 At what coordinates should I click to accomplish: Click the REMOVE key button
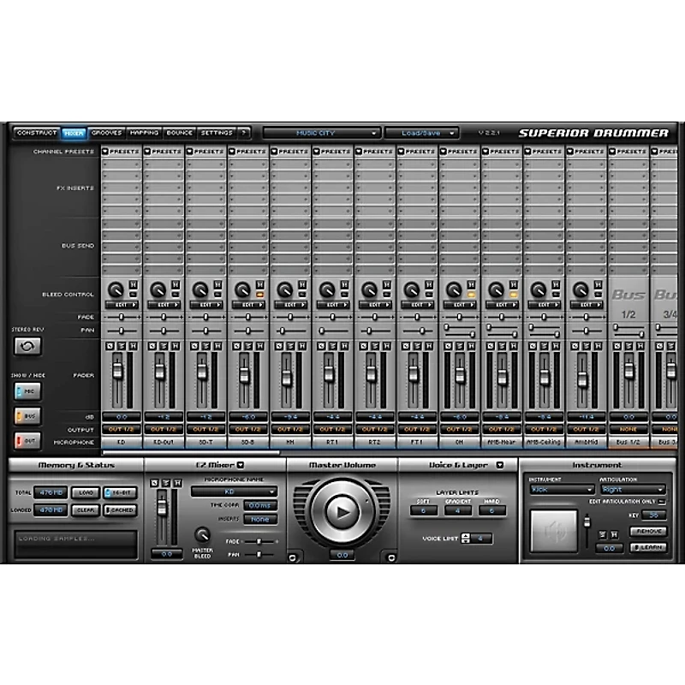pos(648,531)
